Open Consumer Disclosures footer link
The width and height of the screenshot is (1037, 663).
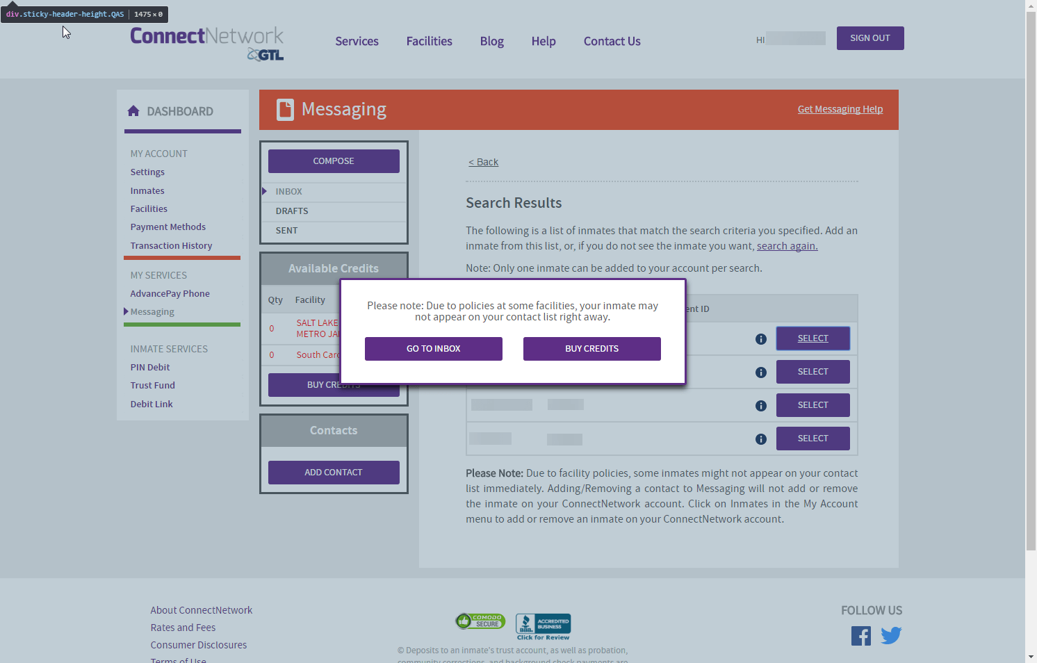coord(199,645)
